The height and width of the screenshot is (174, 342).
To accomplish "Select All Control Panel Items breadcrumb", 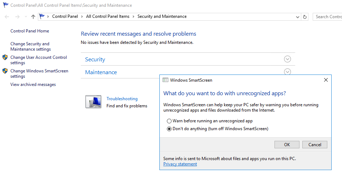I will (x=108, y=16).
